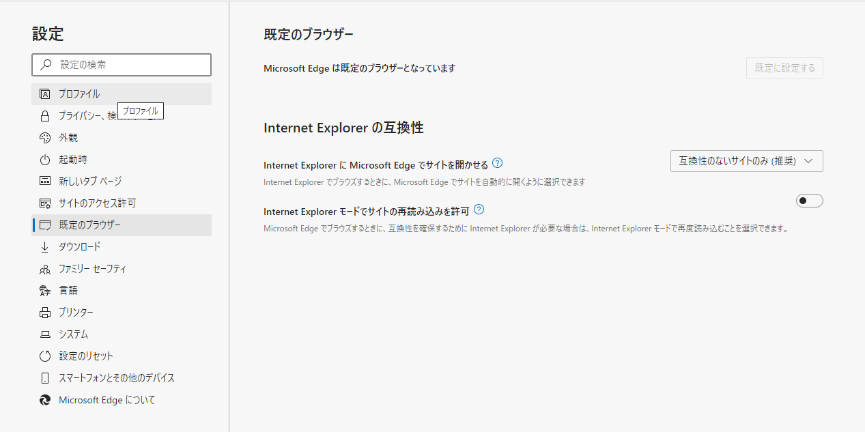This screenshot has height=432, width=865.
Task: Click the privacy lock icon
Action: click(x=45, y=116)
